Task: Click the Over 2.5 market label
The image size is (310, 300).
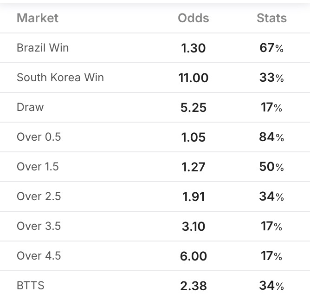Action: click(x=39, y=196)
